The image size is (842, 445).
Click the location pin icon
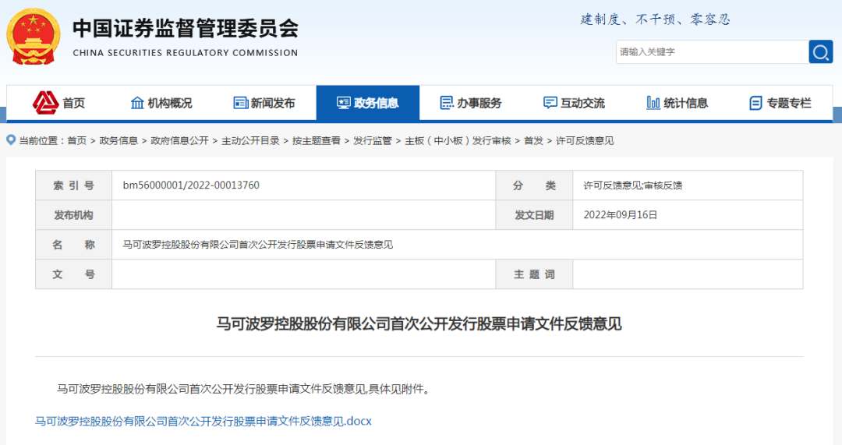pos(11,140)
